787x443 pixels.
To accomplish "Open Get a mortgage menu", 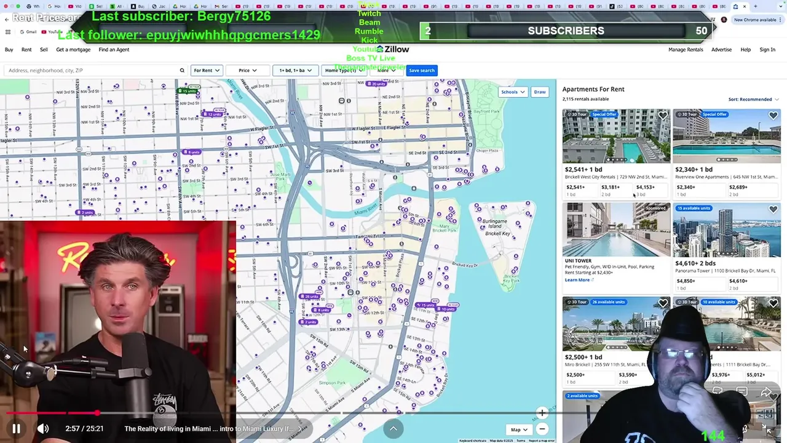I will click(73, 49).
